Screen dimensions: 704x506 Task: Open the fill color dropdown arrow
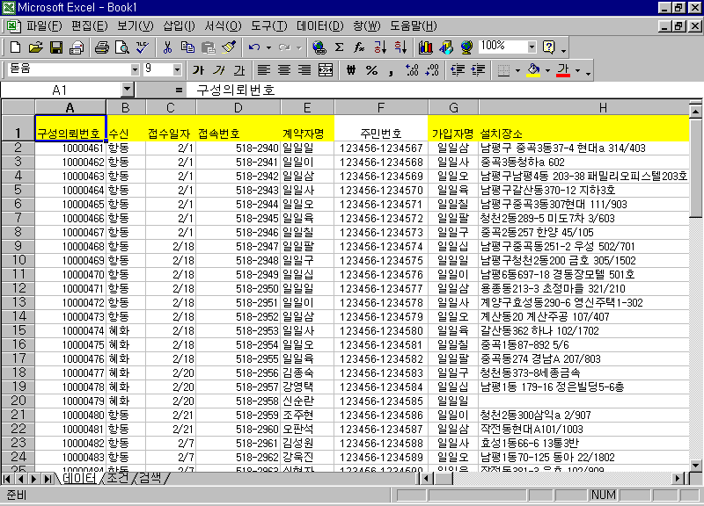tap(547, 70)
